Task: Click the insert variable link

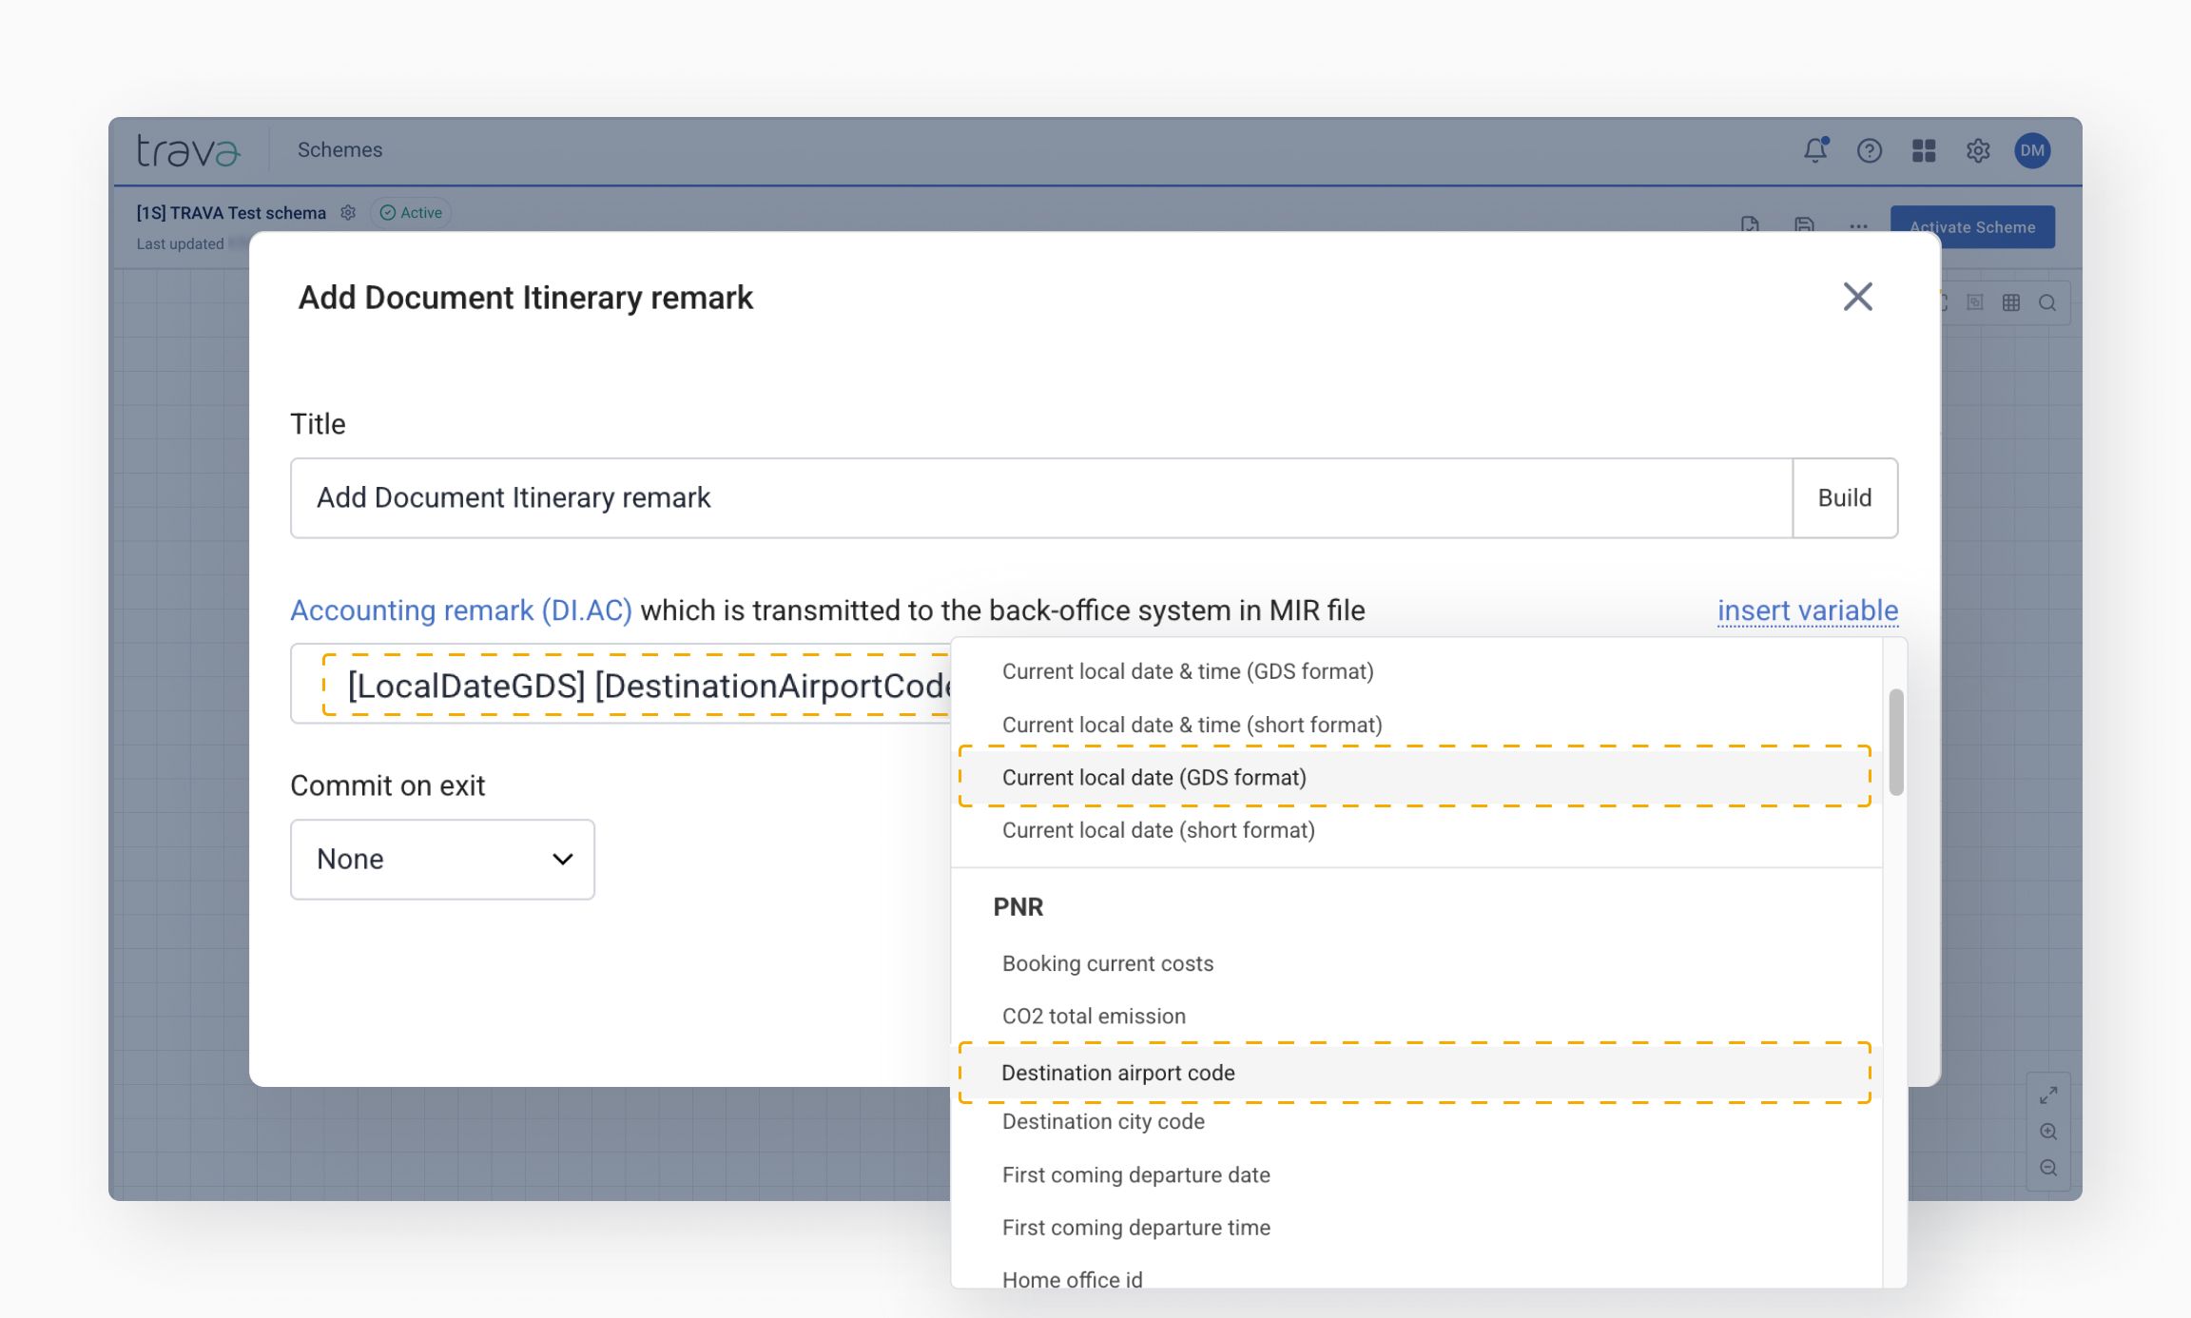Action: point(1807,611)
